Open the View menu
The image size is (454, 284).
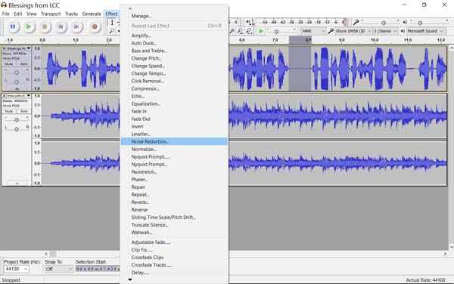(32, 14)
